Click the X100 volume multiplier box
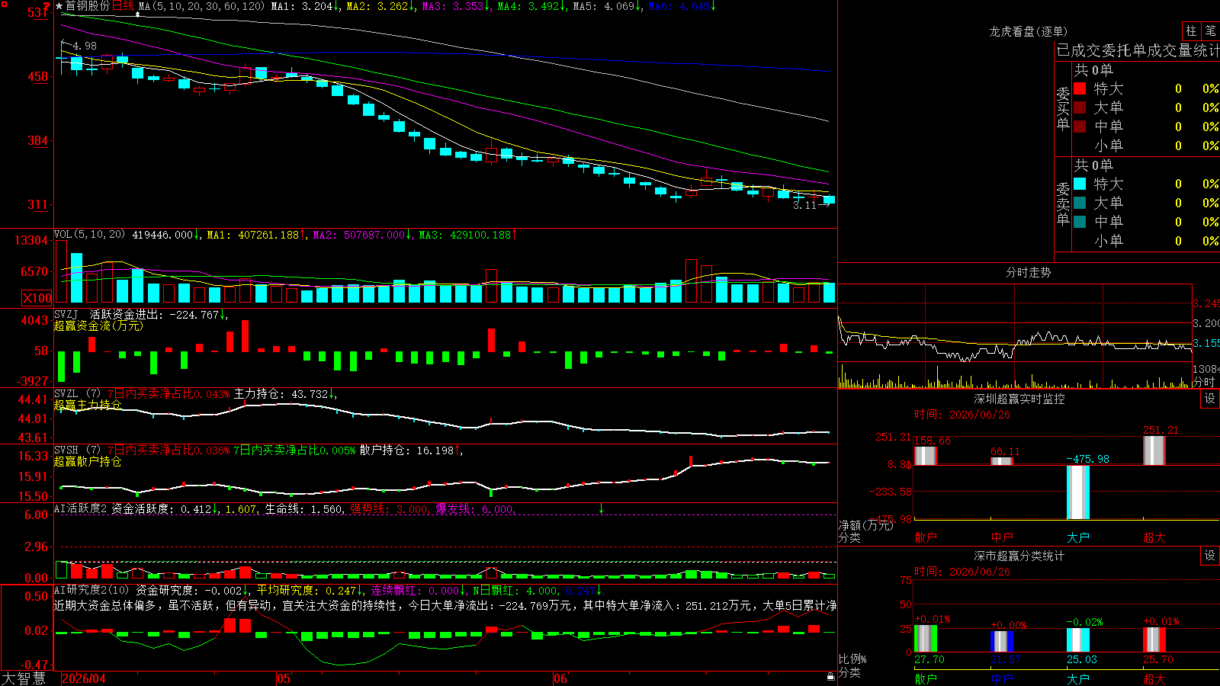 coord(37,298)
